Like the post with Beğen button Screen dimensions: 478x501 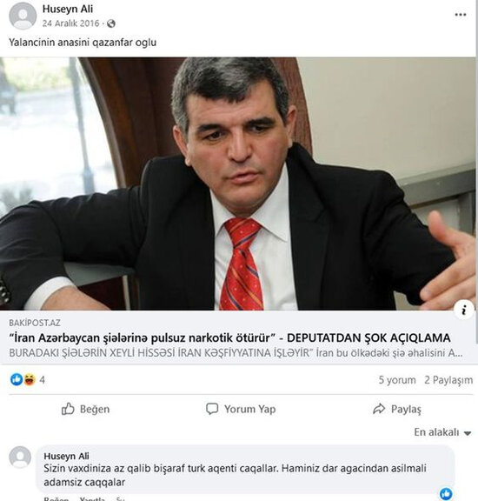point(85,409)
